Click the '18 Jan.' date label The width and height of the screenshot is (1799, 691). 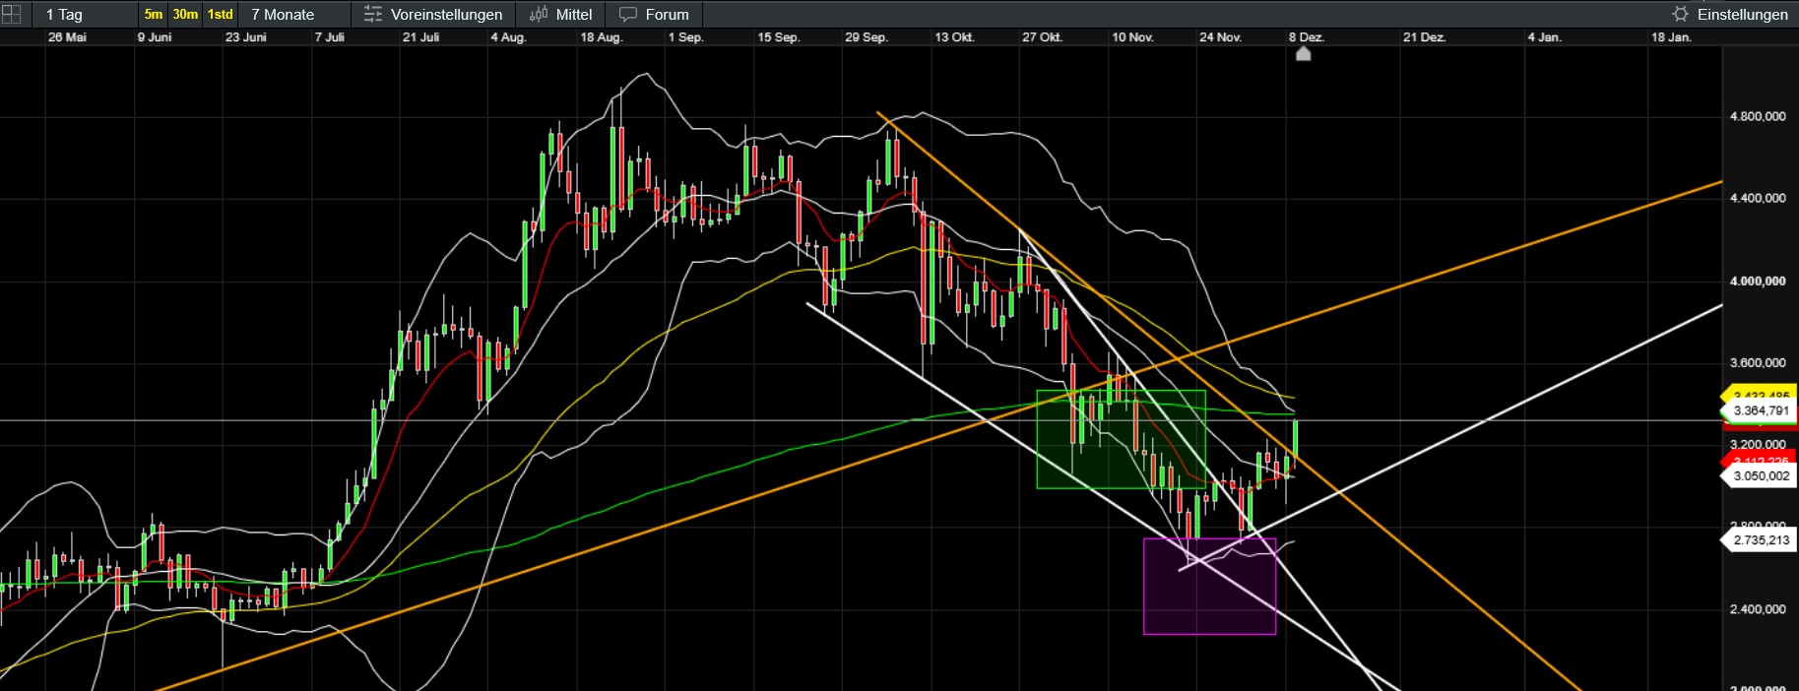pyautogui.click(x=1672, y=37)
